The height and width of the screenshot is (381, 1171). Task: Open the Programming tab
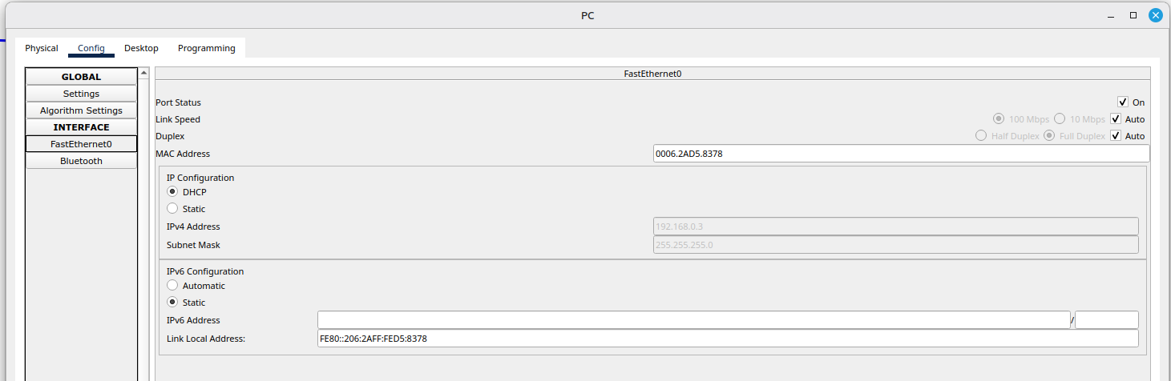[207, 48]
